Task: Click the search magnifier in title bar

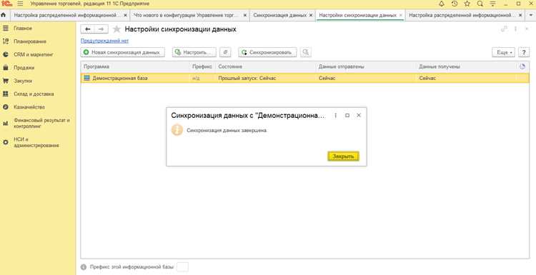Action: (x=480, y=4)
